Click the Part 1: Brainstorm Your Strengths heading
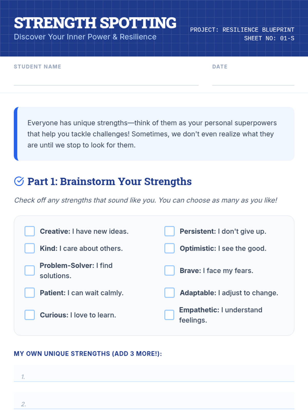Screen dimensions: 308x410 tap(110, 181)
